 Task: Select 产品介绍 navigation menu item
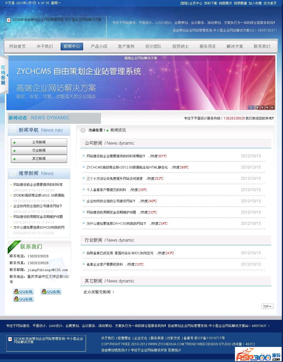(x=99, y=47)
